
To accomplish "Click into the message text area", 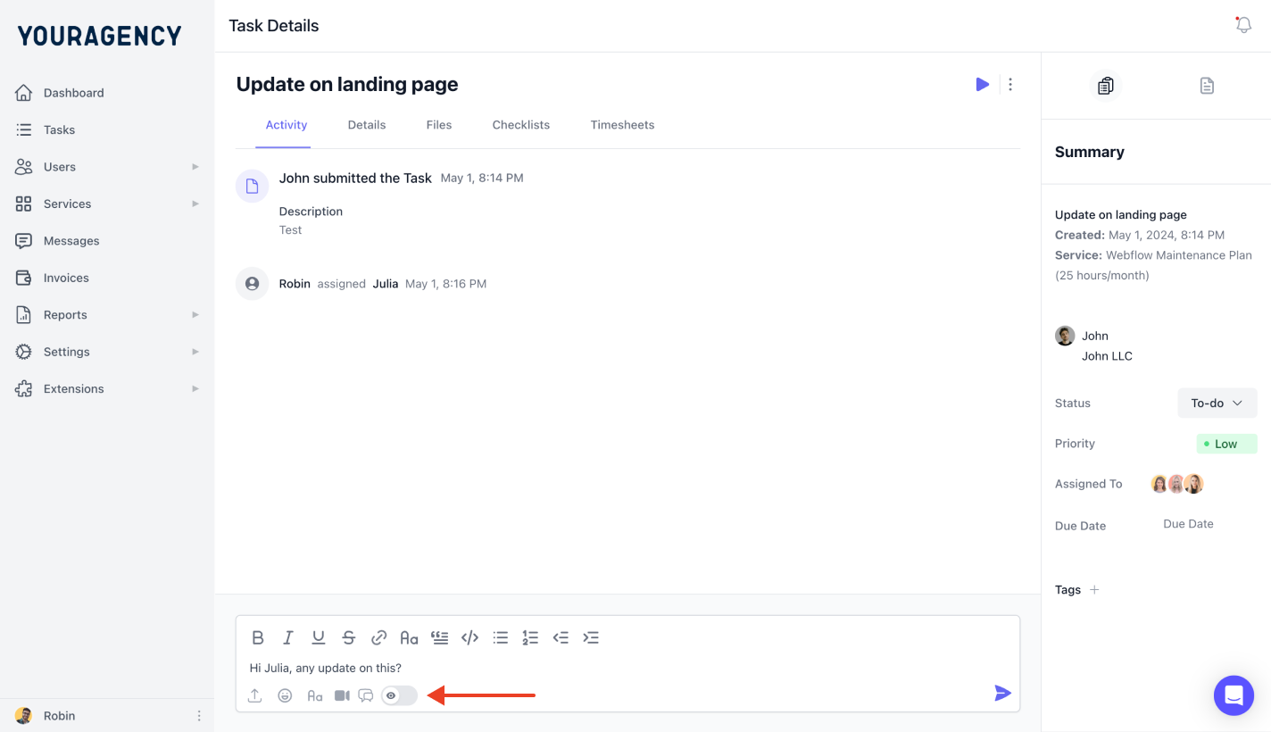I will tap(627, 668).
